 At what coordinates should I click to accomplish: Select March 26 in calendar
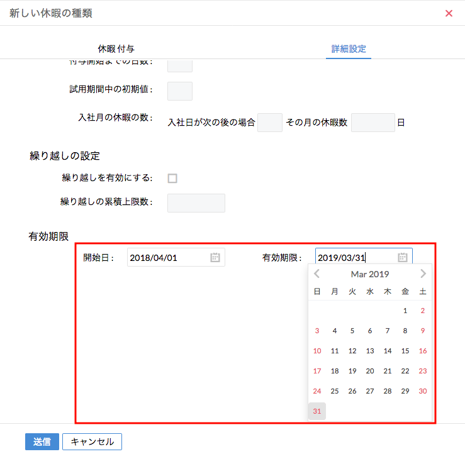tap(352, 391)
